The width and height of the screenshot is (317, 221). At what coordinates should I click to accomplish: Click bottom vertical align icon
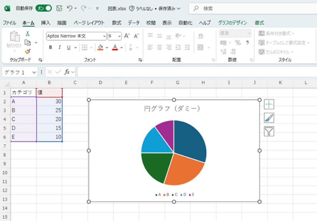pos(169,37)
